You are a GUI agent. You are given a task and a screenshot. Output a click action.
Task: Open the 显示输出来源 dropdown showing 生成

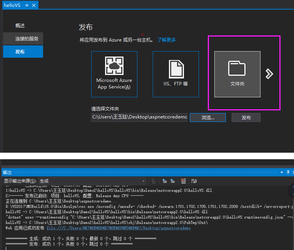92,181
